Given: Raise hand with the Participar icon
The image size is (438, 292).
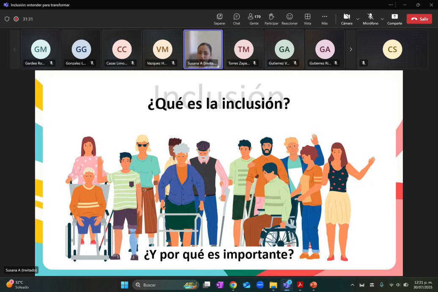Looking at the screenshot, I should (x=272, y=19).
